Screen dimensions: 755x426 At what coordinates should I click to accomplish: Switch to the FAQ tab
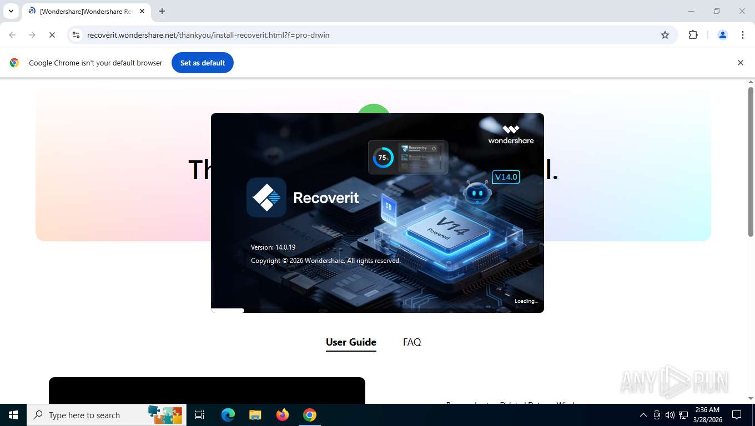(412, 342)
